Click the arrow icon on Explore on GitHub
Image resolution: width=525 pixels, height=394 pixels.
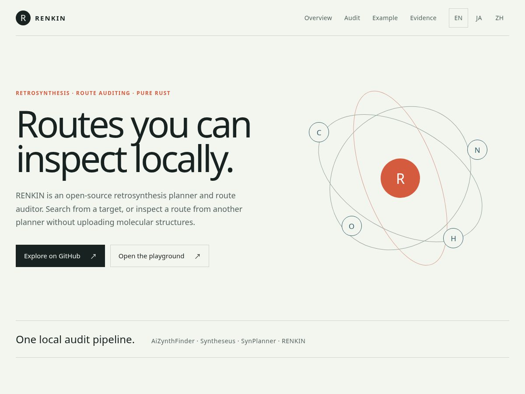coord(93,256)
